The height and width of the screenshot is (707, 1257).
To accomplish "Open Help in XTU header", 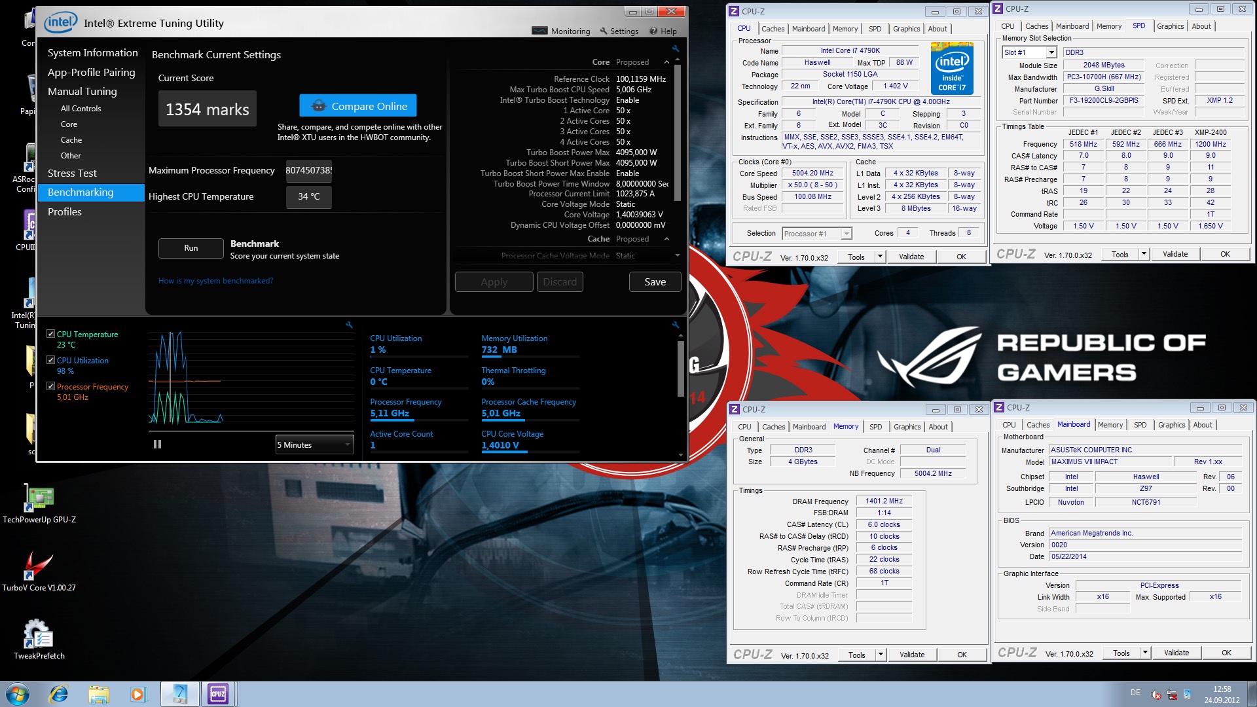I will pyautogui.click(x=663, y=31).
